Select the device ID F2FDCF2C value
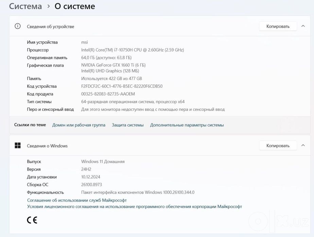The width and height of the screenshot is (314, 237). pos(122,86)
